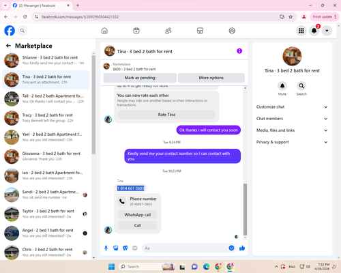Expand Customize chat section
The width and height of the screenshot is (341, 273).
(x=292, y=107)
